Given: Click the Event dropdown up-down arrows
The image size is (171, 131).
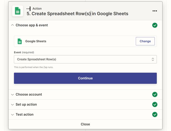Looking at the screenshot, I should 153,59.
